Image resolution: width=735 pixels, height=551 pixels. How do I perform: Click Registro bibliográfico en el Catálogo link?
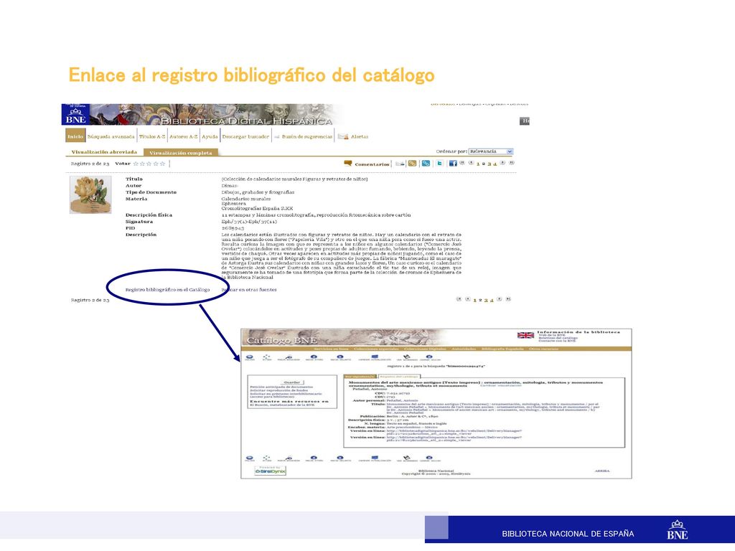click(167, 290)
